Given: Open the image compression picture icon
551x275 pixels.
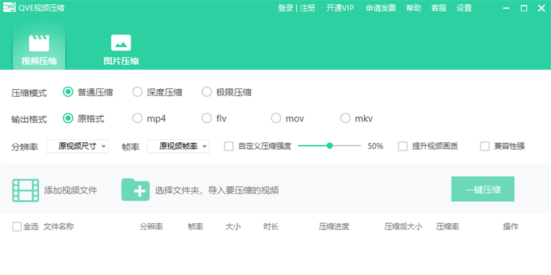Looking at the screenshot, I should point(121,43).
